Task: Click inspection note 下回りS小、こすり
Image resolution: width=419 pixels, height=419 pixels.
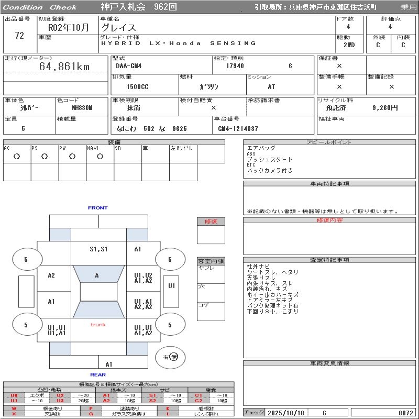Action: (x=272, y=311)
